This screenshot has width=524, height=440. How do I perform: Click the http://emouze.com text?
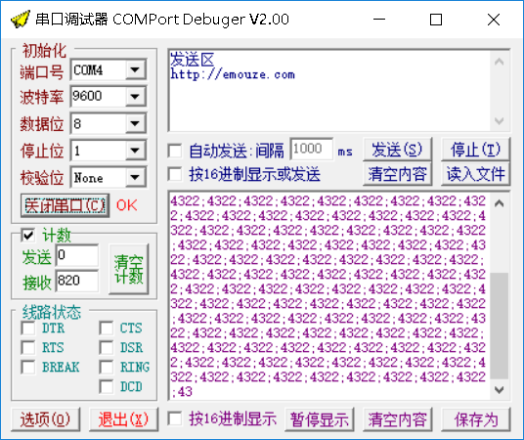point(233,74)
